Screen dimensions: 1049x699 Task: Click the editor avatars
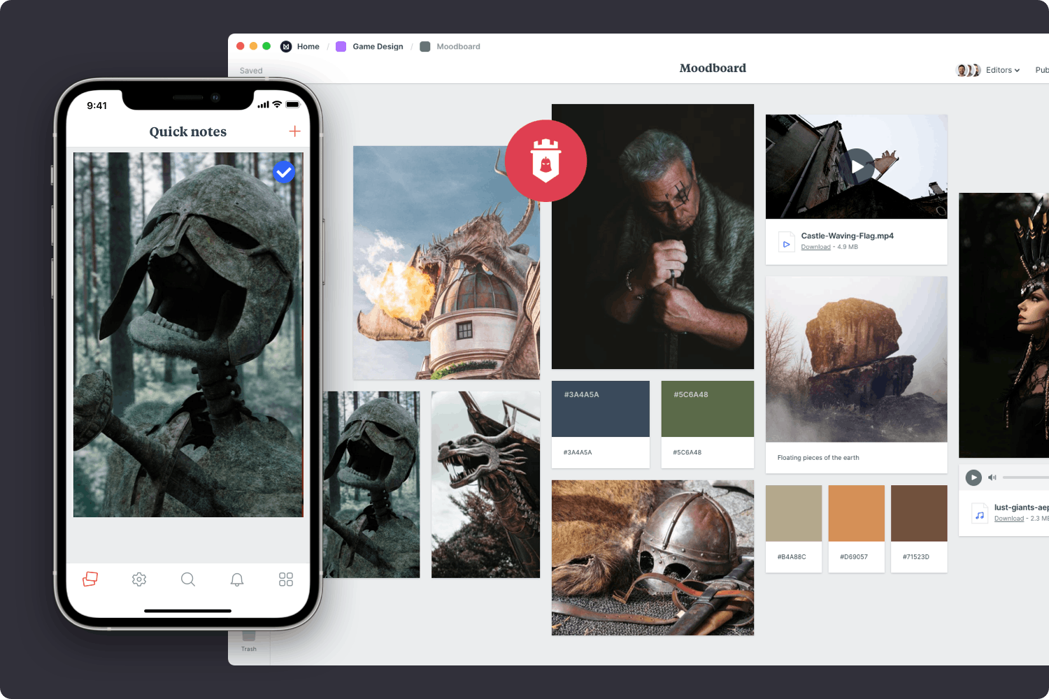point(968,70)
